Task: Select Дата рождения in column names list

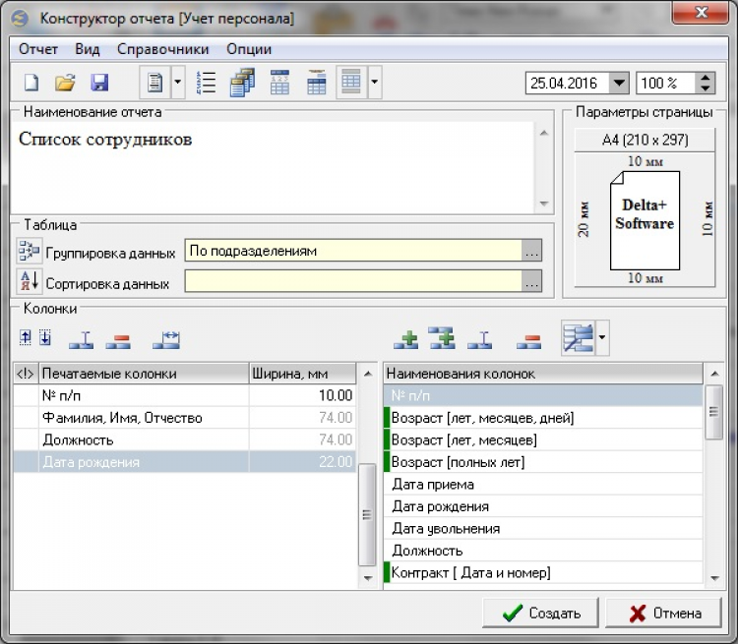Action: coord(543,506)
